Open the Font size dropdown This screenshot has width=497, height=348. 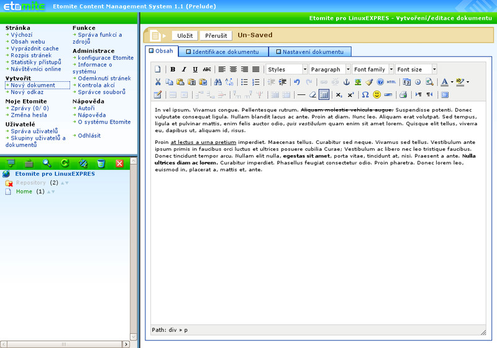click(x=416, y=69)
